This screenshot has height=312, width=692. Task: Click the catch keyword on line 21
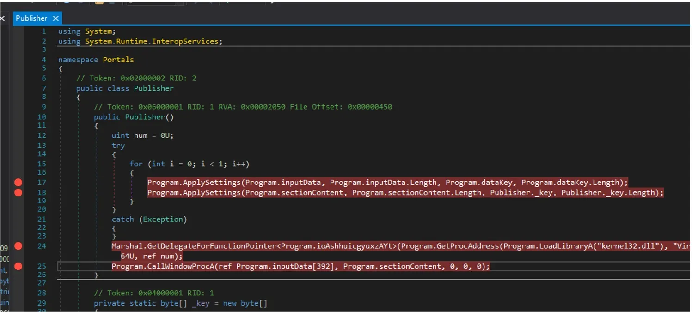(x=123, y=219)
